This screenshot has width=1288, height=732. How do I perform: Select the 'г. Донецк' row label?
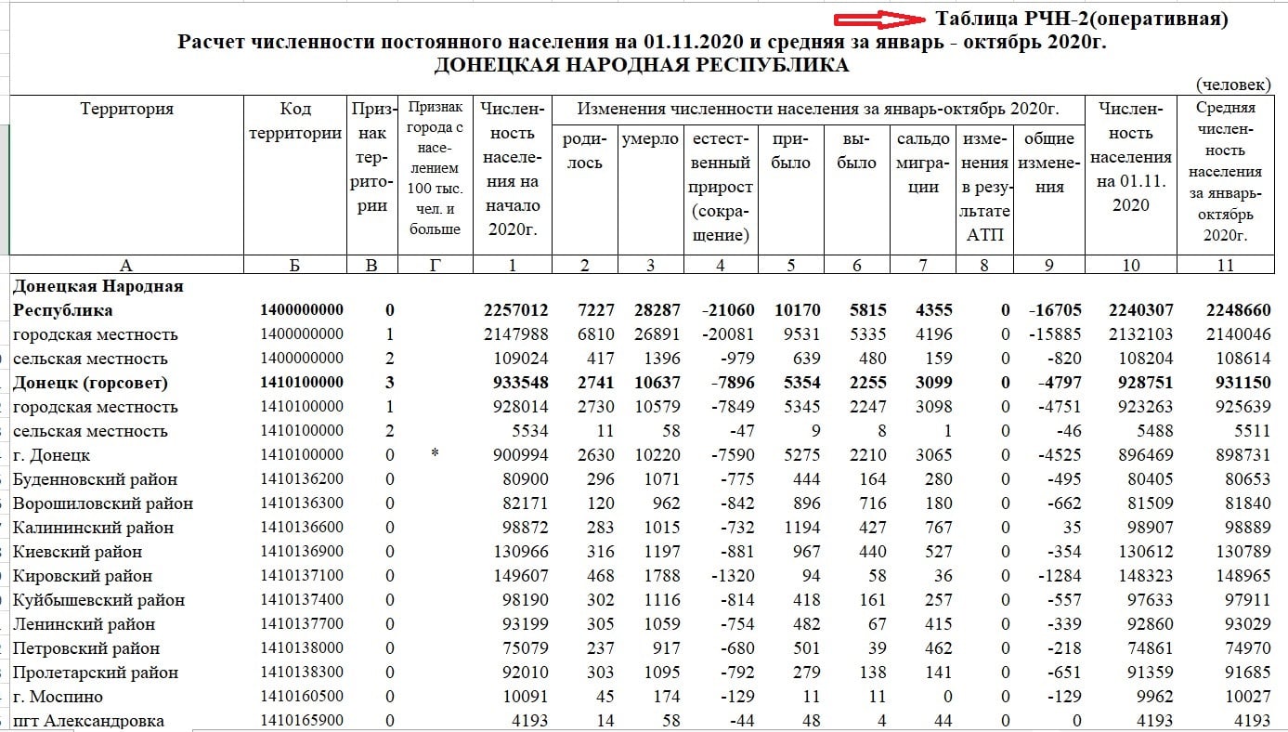51,455
